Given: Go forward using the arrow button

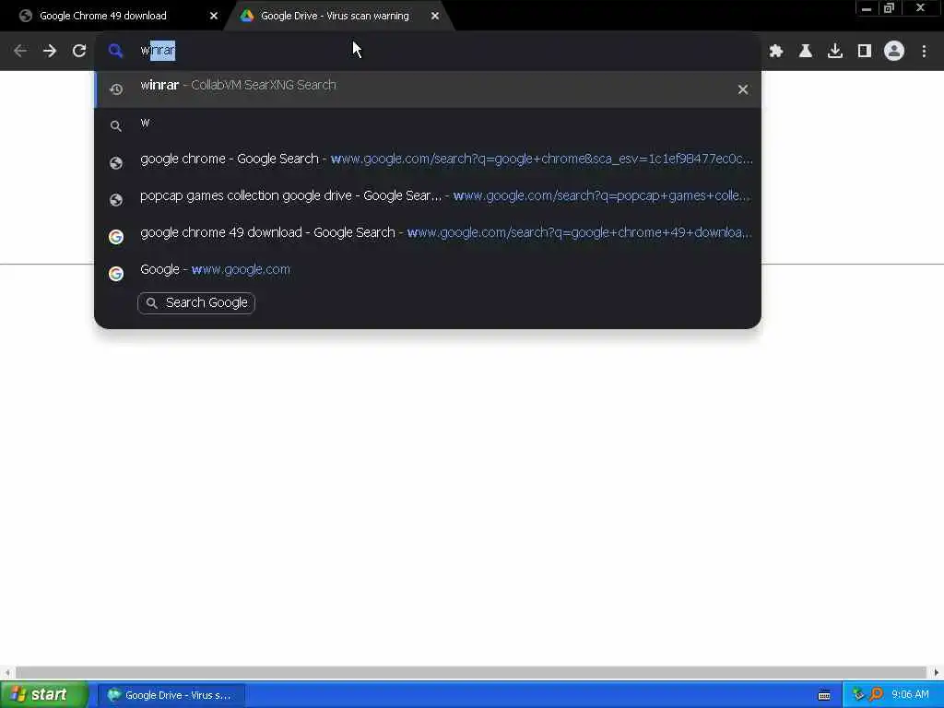Looking at the screenshot, I should (50, 52).
